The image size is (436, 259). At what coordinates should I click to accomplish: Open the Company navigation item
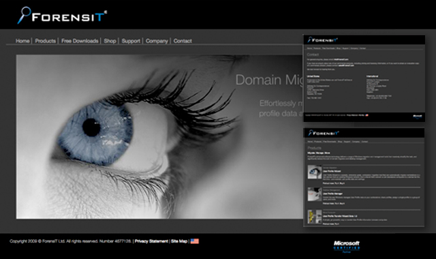point(157,41)
